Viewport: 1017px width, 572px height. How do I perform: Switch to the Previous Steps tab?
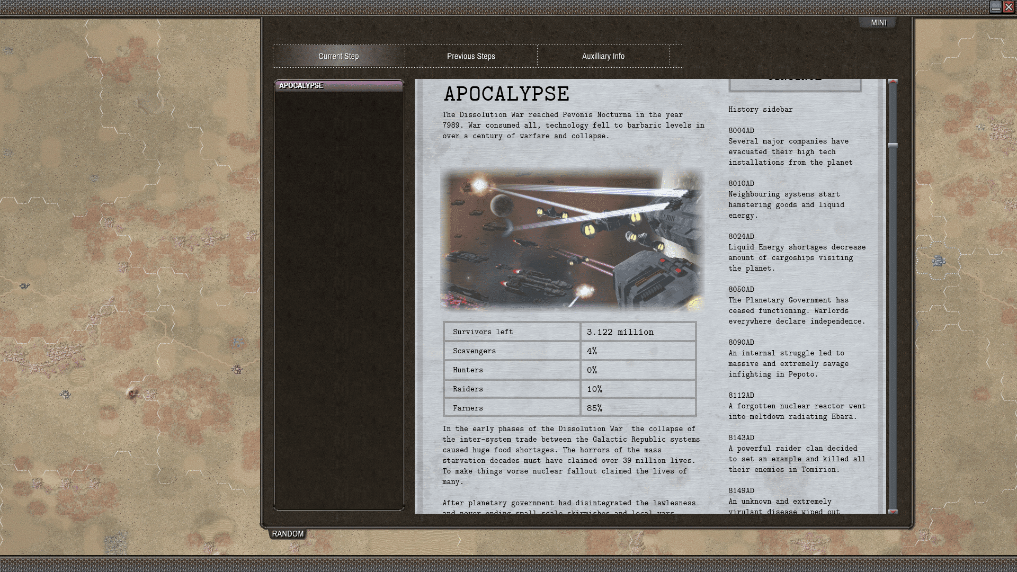pos(470,56)
